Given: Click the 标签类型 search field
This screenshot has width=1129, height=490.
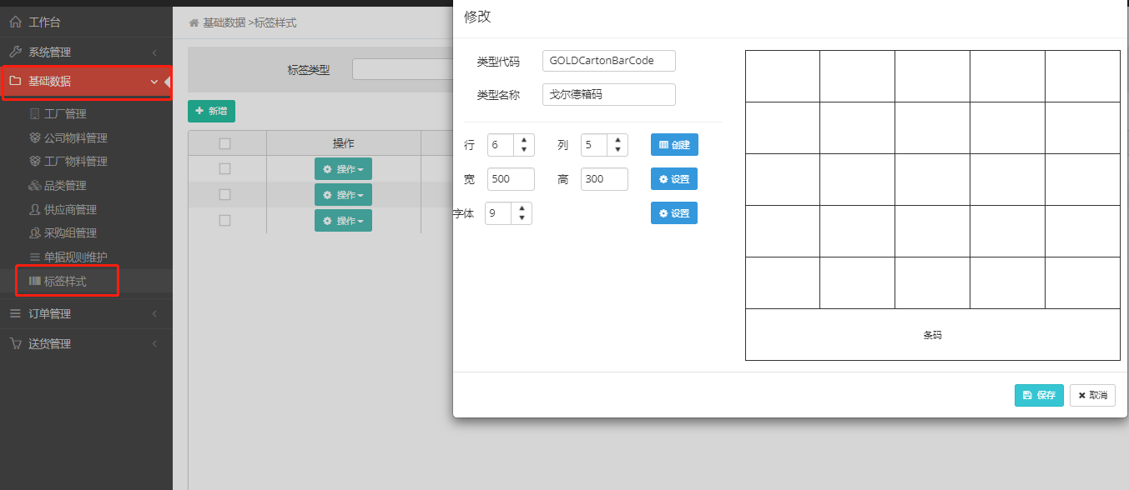Looking at the screenshot, I should coord(402,69).
